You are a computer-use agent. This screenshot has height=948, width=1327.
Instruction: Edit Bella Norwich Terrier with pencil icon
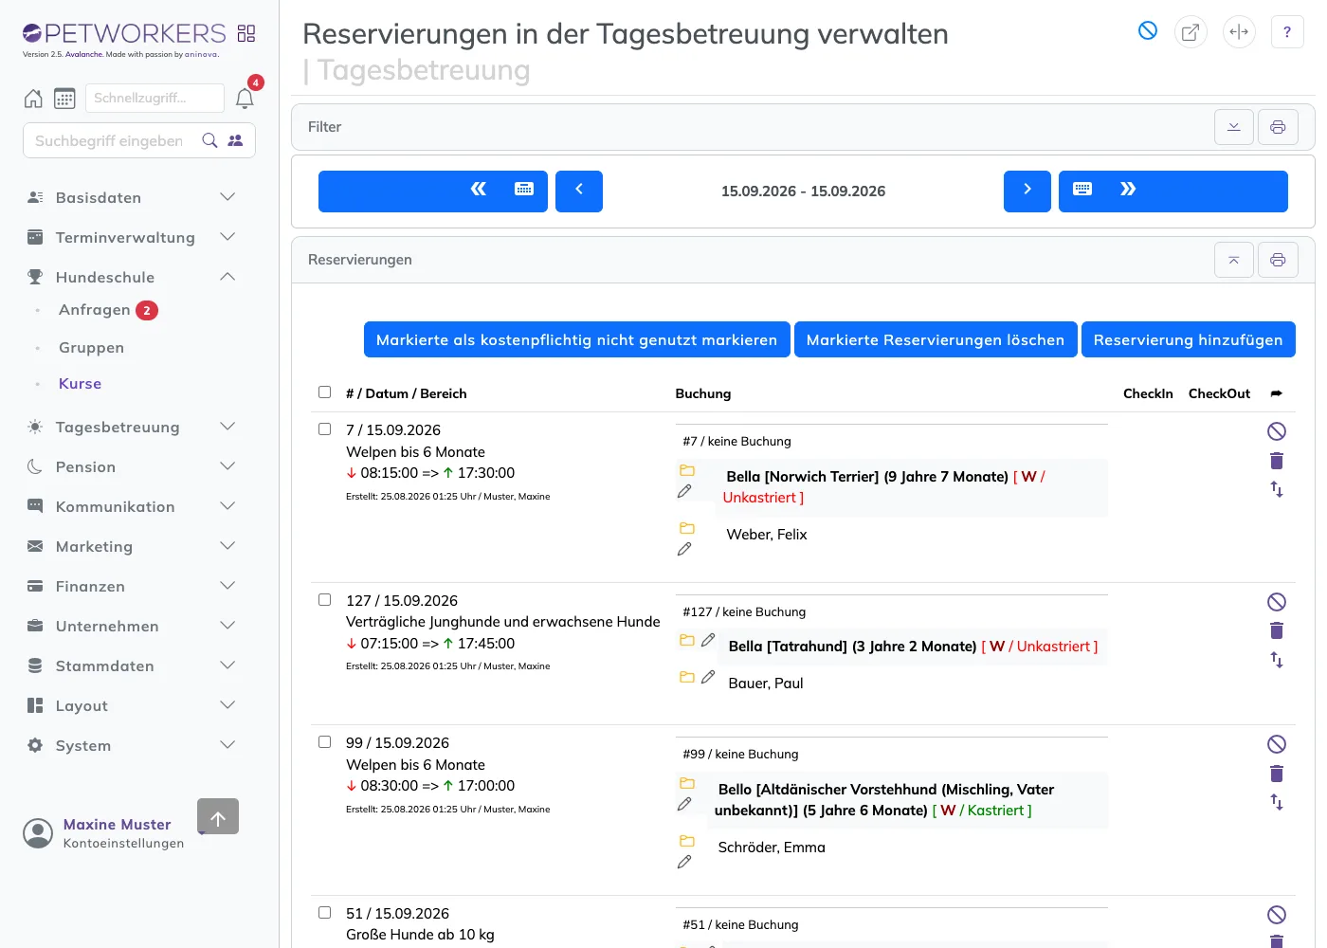tap(684, 491)
